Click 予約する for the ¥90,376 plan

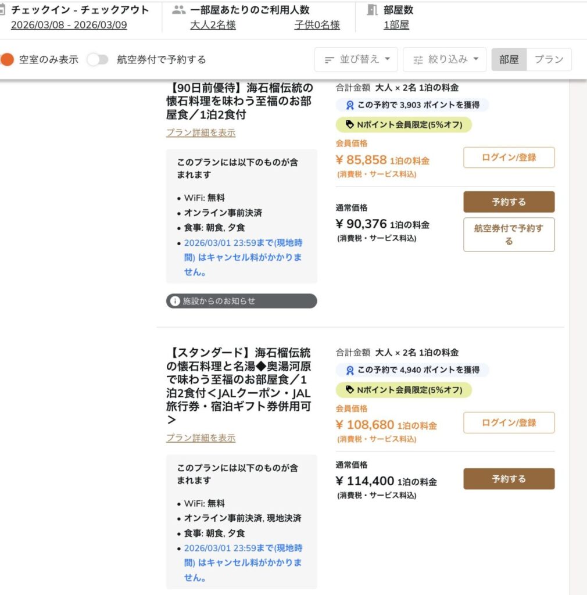point(509,202)
